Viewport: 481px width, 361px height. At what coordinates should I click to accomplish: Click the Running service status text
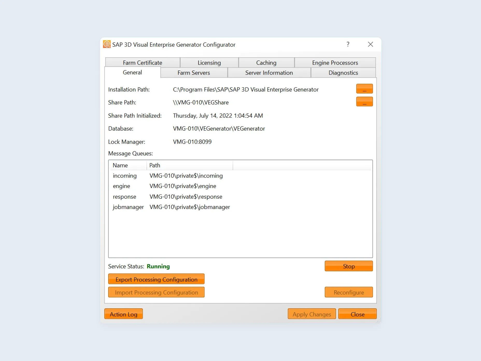pyautogui.click(x=158, y=266)
